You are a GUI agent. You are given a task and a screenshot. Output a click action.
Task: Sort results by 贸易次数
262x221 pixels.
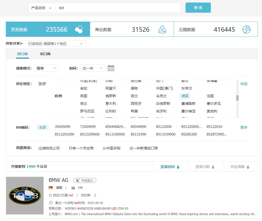click(x=205, y=167)
